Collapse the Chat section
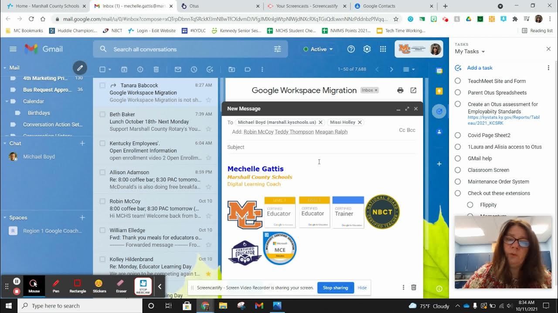The image size is (558, 313). click(x=5, y=143)
